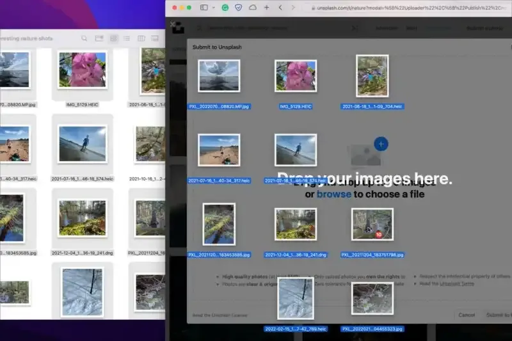512x341 pixels.
Task: Go back with Safari back arrow
Action: pyautogui.click(x=280, y=8)
